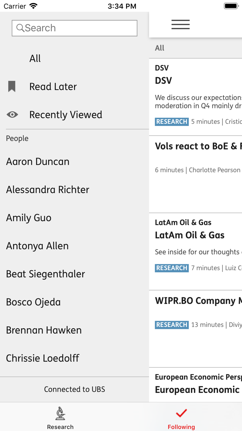Click the Search input field
This screenshot has width=242, height=431.
(79, 28)
